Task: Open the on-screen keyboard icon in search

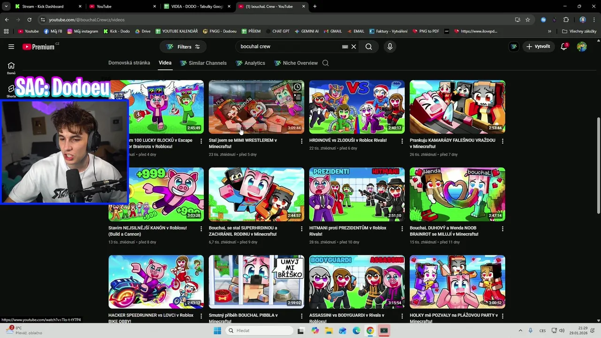Action: (x=345, y=46)
